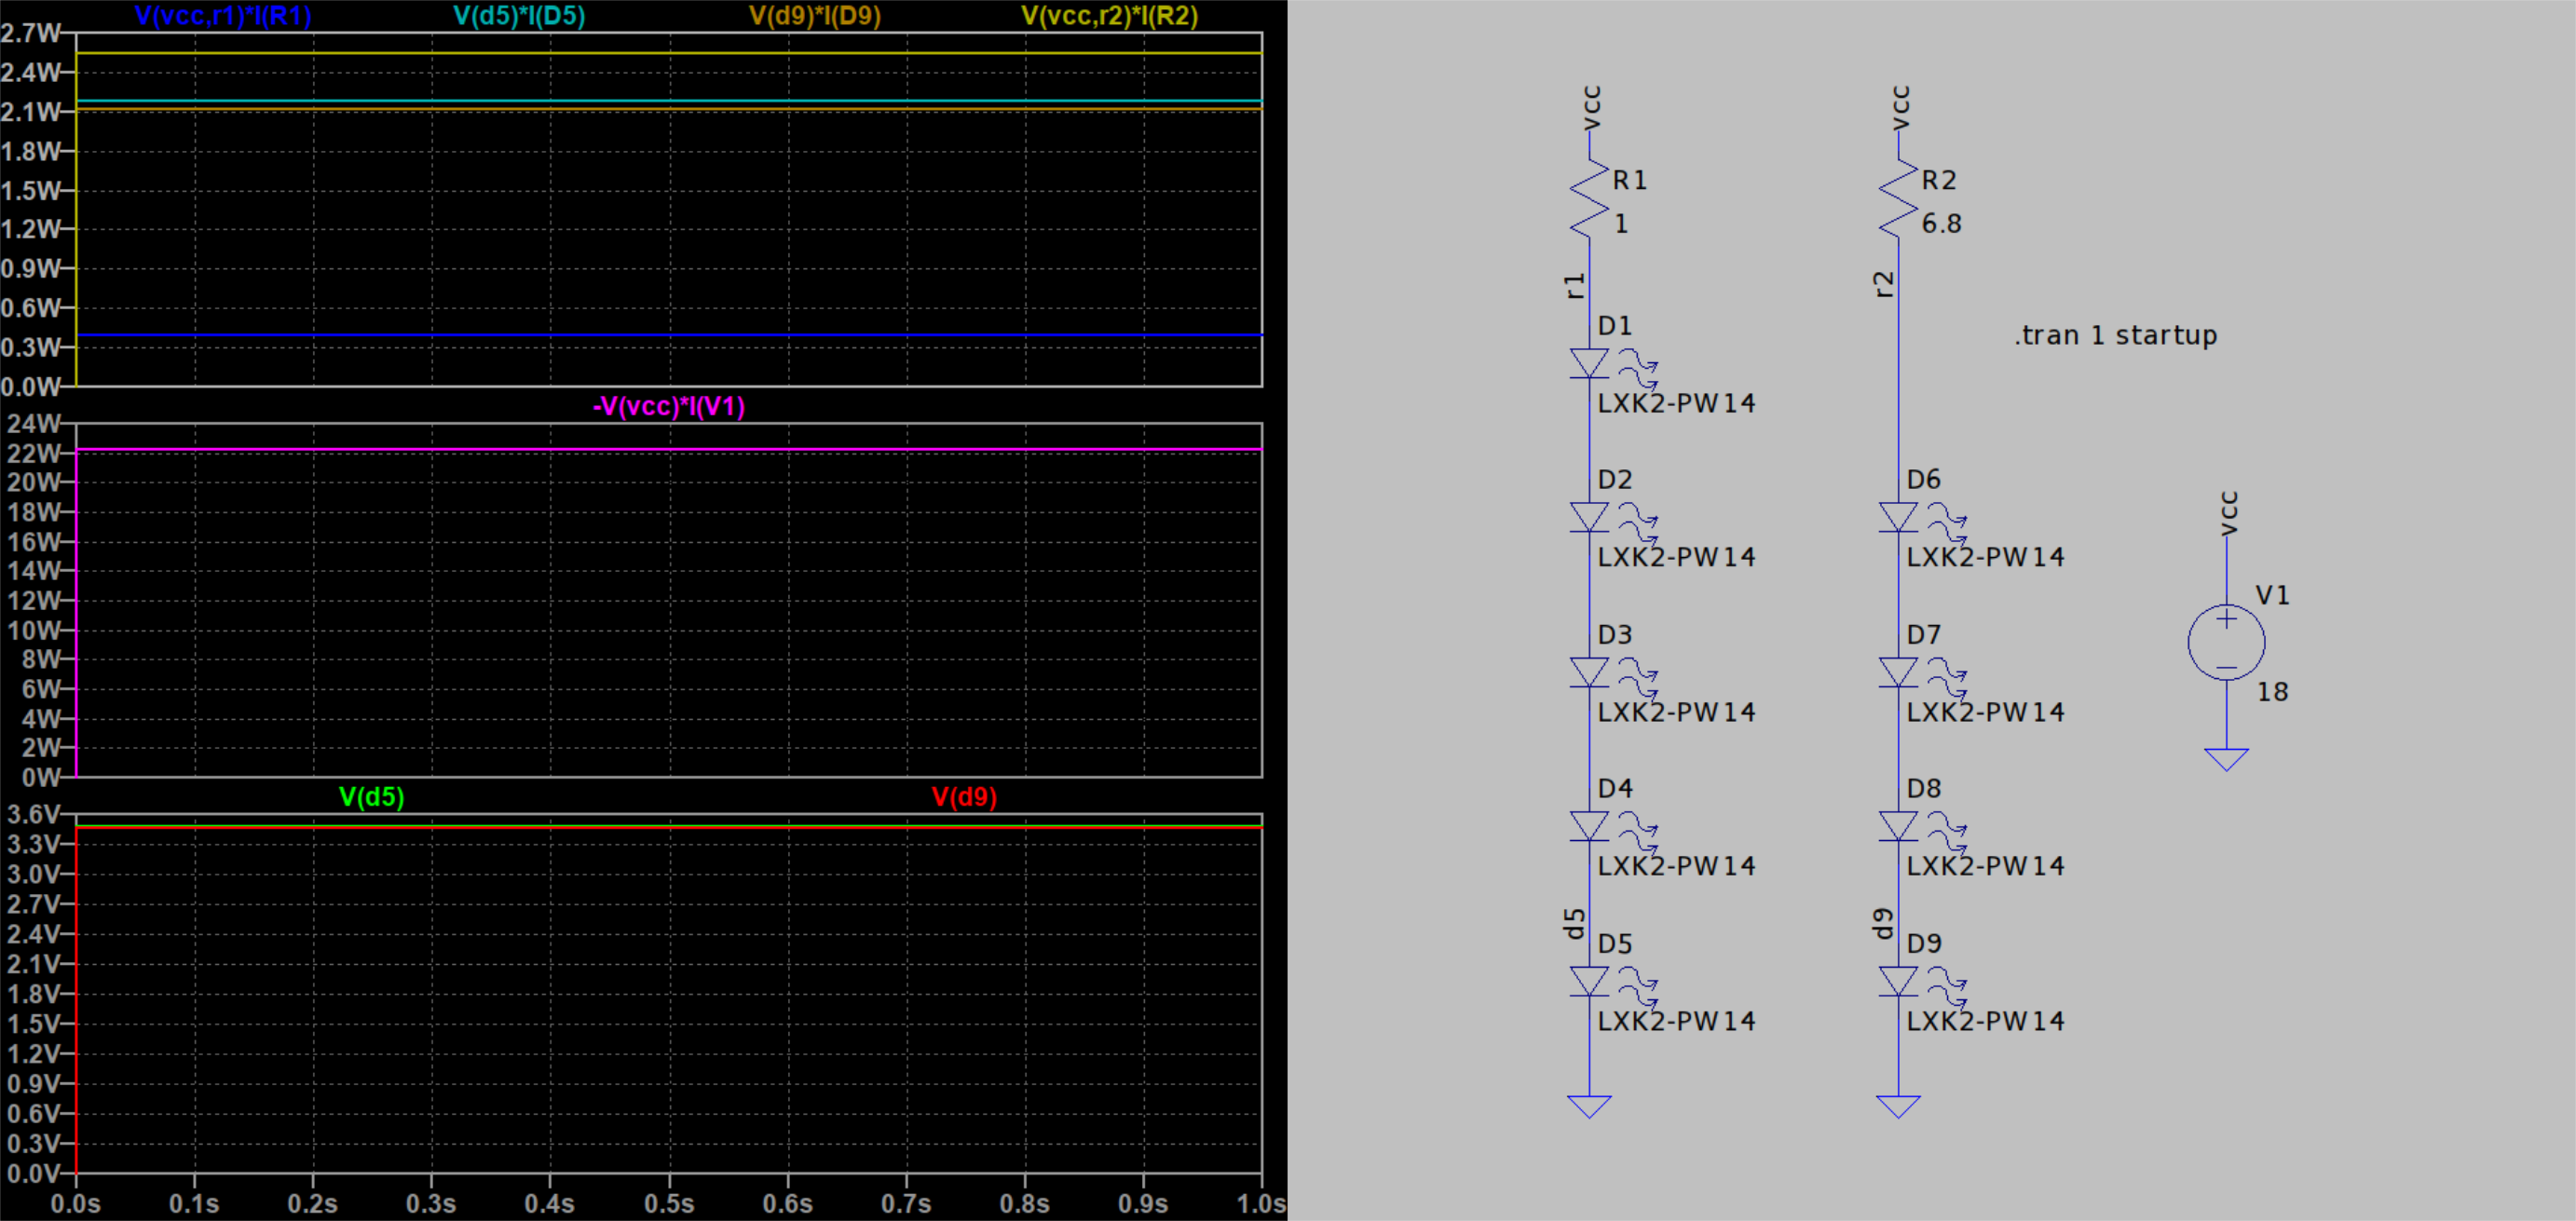2576x1221 pixels.
Task: Click resistor R2 symbol in schematic
Action: pos(1898,199)
